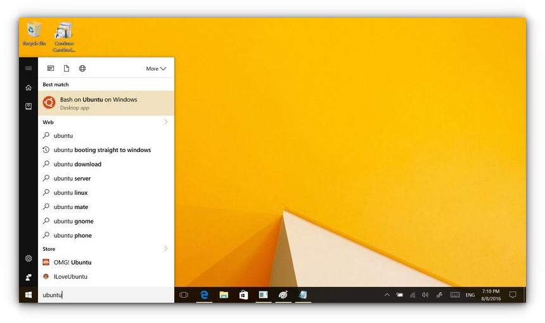Screen dimensions: 545x323
Task: Show hidden system tray icons
Action: coord(387,295)
